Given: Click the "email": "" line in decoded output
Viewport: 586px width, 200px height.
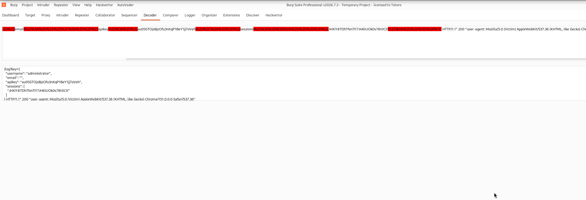Looking at the screenshot, I should click(15, 78).
